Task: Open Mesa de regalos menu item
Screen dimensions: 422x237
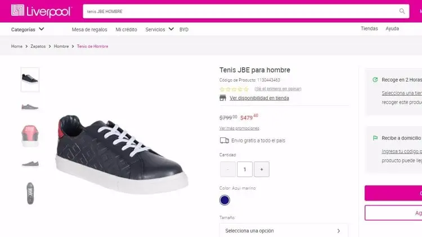Action: pyautogui.click(x=89, y=30)
